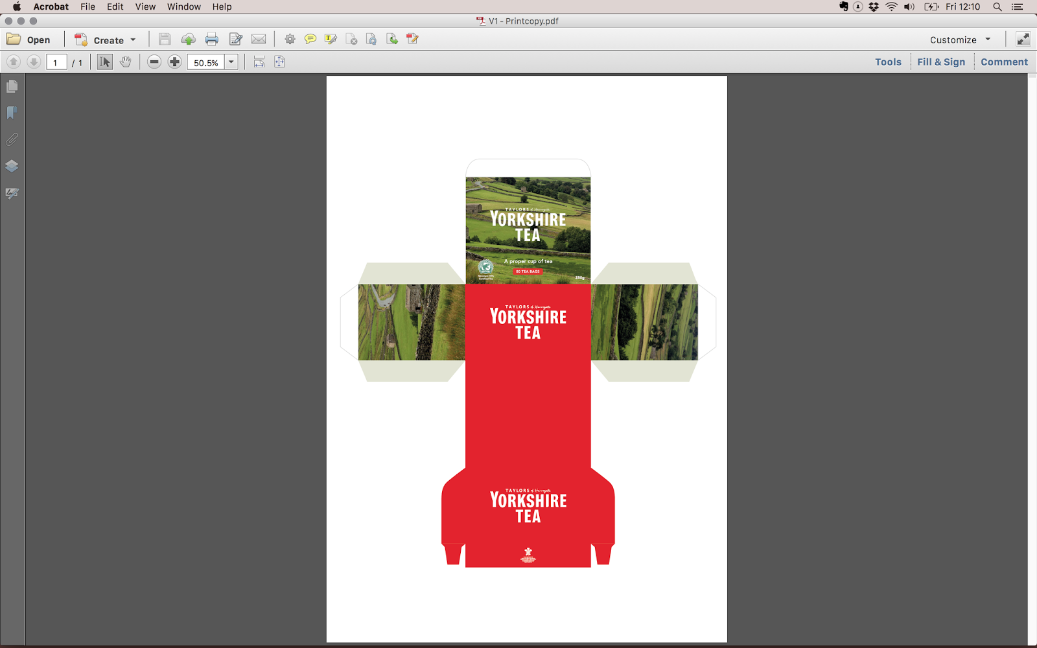Image resolution: width=1037 pixels, height=648 pixels.
Task: Show the Layers panel in sidebar
Action: [x=12, y=166]
